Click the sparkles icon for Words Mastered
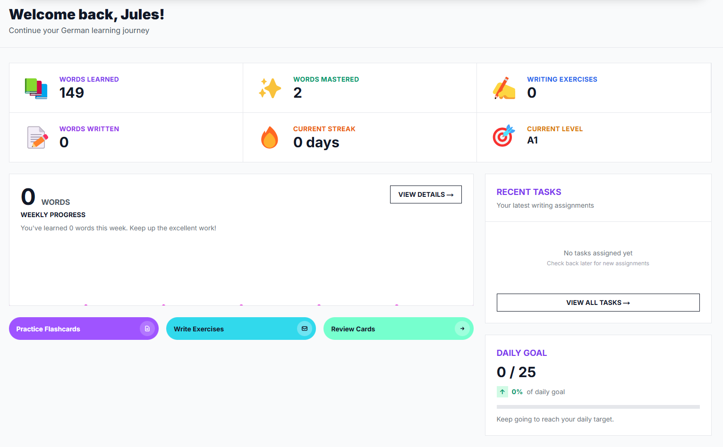This screenshot has width=723, height=447. pos(270,88)
